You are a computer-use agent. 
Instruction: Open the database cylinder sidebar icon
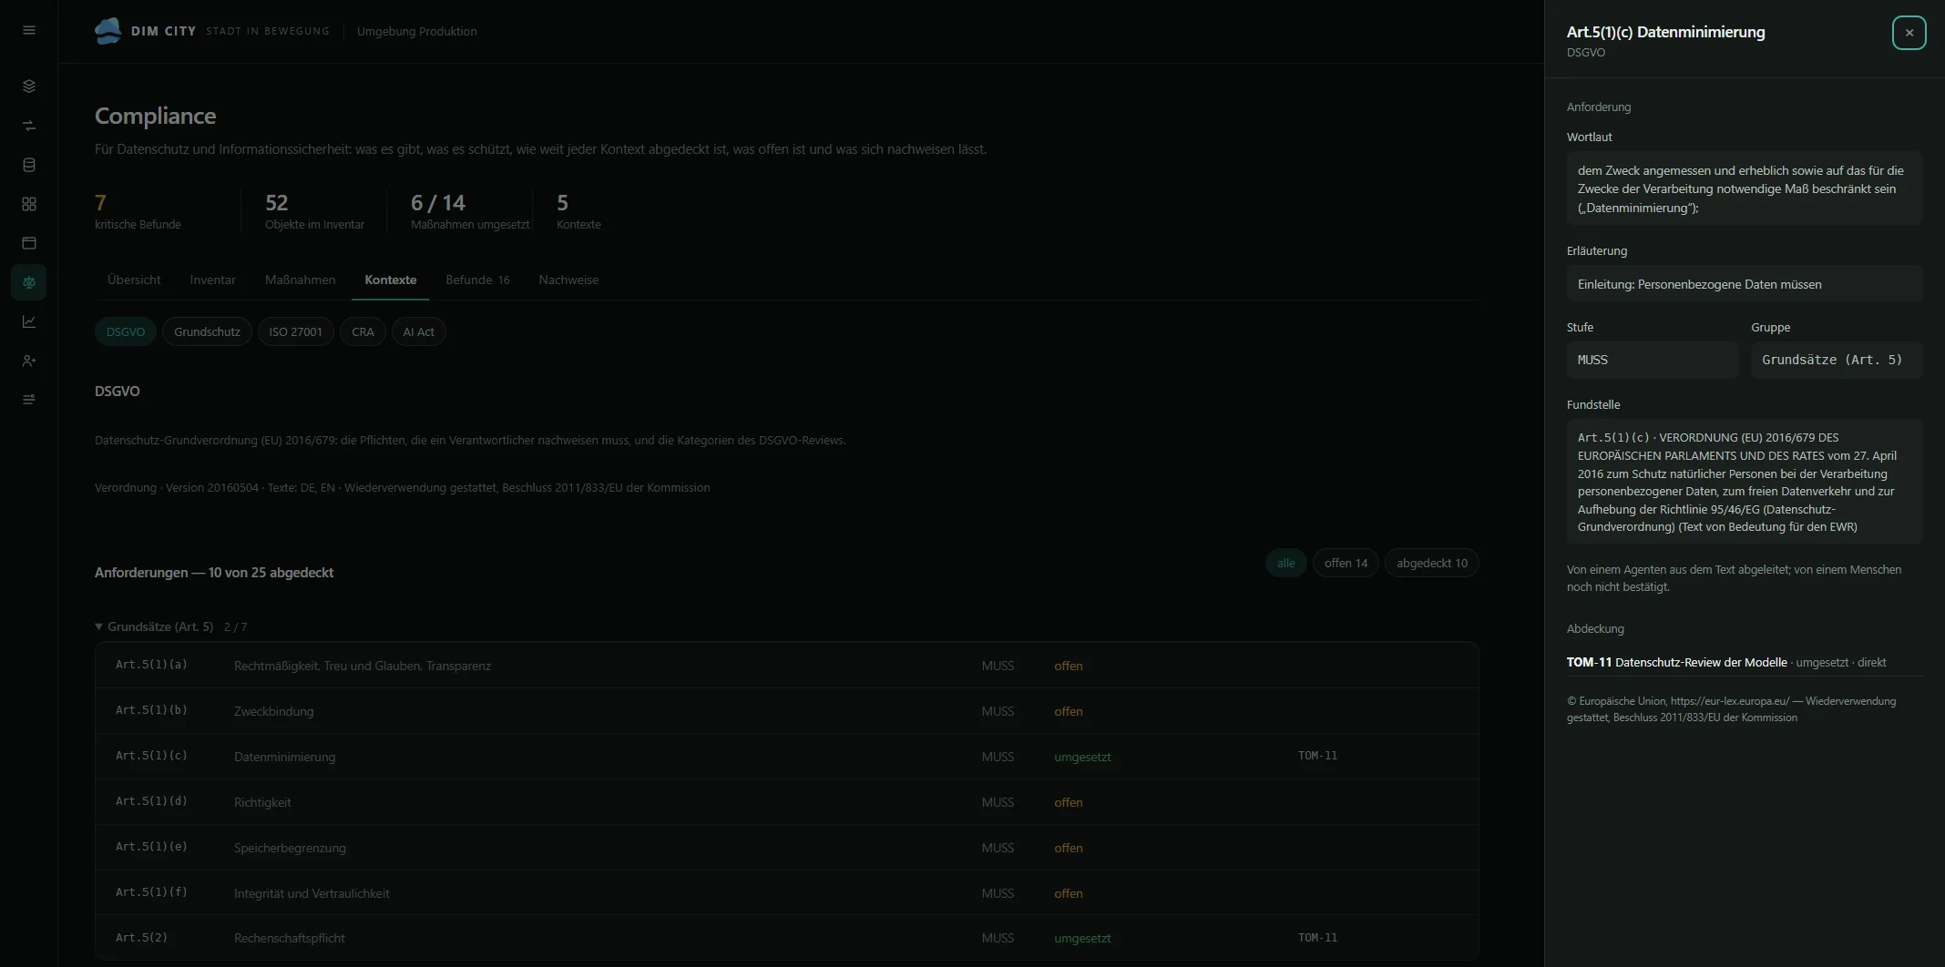(29, 165)
